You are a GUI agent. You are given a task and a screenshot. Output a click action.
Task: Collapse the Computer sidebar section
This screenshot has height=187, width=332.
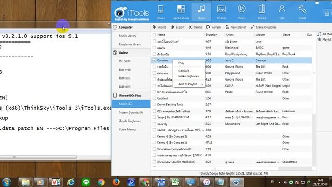[131, 27]
